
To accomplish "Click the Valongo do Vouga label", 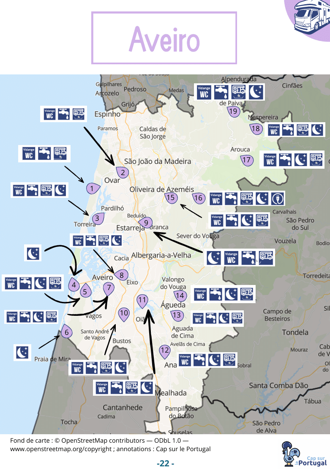I will click(x=173, y=283).
